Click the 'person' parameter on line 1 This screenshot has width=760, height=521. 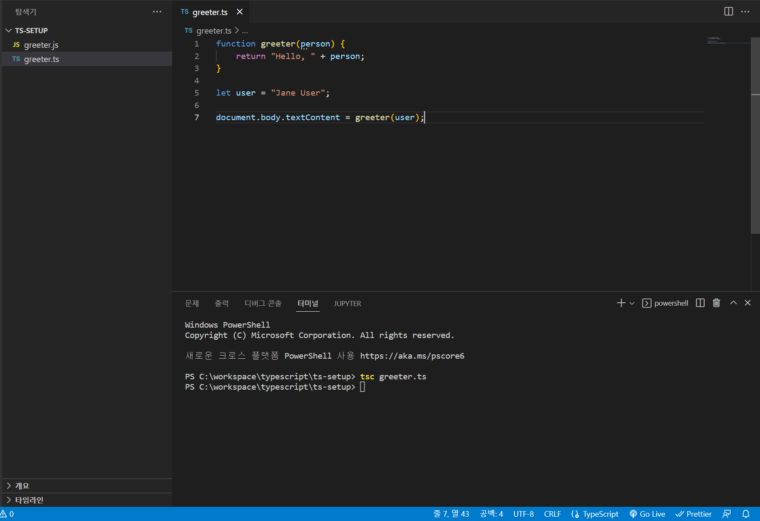click(x=315, y=44)
